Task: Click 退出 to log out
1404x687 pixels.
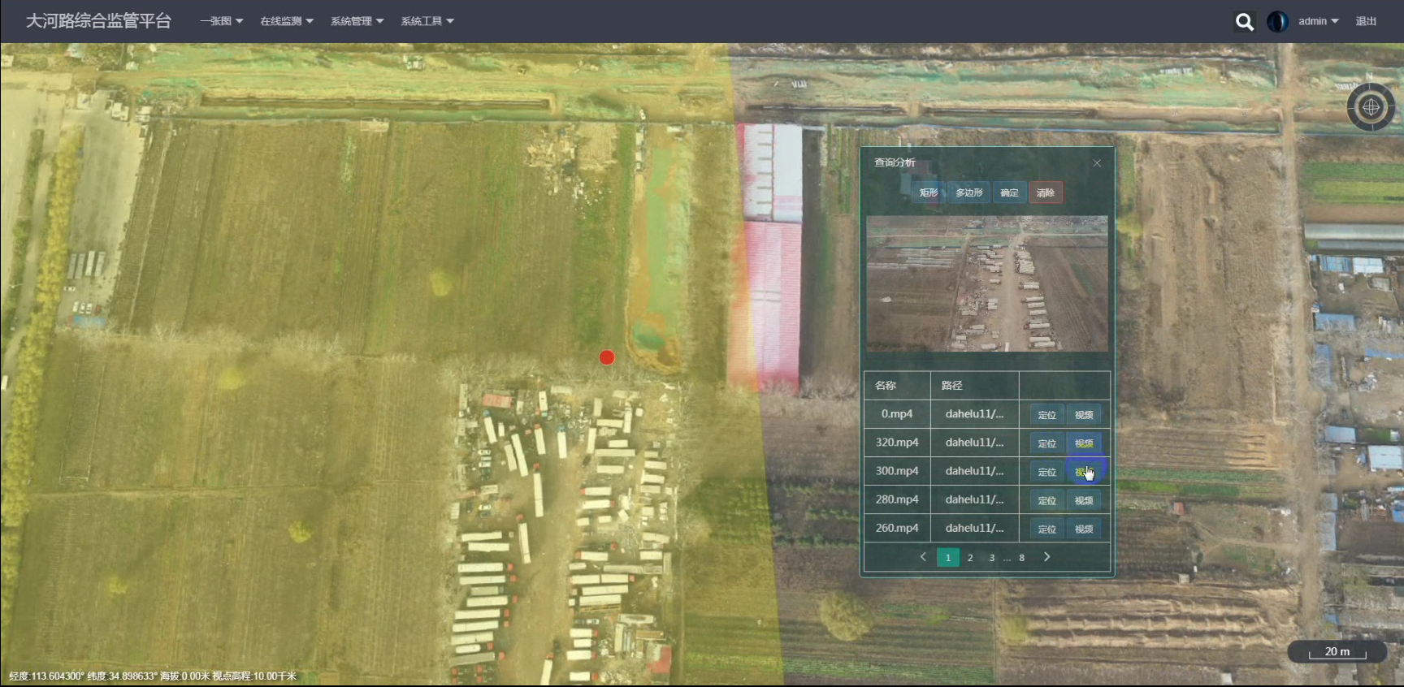Action: (1366, 21)
